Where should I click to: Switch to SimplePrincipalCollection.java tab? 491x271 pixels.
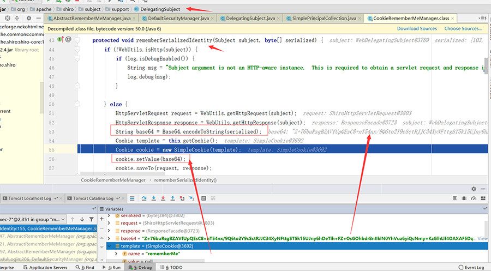coord(324,18)
